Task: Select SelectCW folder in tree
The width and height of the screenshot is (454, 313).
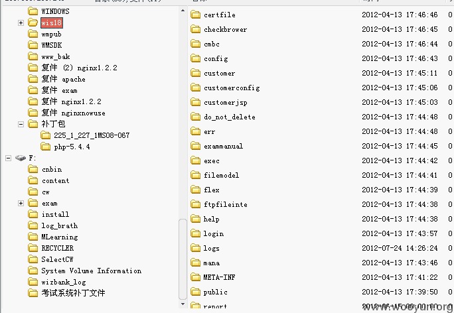Action: [x=57, y=259]
